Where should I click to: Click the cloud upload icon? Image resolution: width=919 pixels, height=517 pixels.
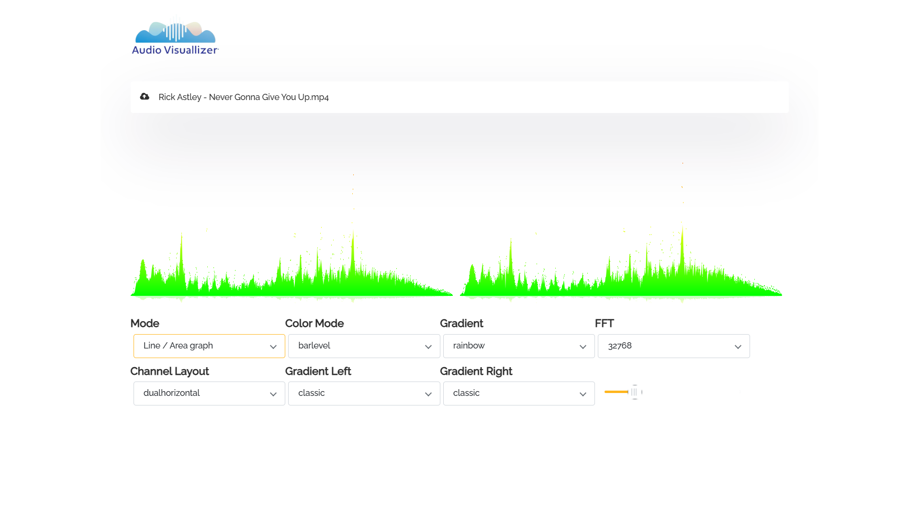pos(145,97)
